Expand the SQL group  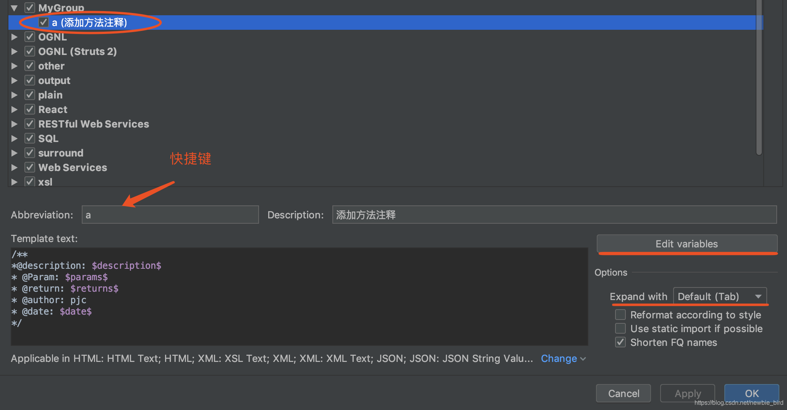click(15, 139)
